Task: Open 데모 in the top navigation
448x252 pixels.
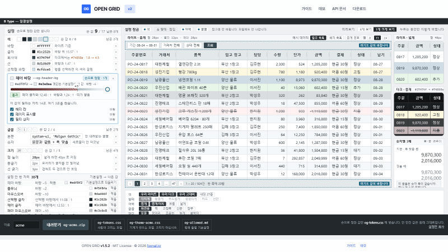Action: pos(321,9)
